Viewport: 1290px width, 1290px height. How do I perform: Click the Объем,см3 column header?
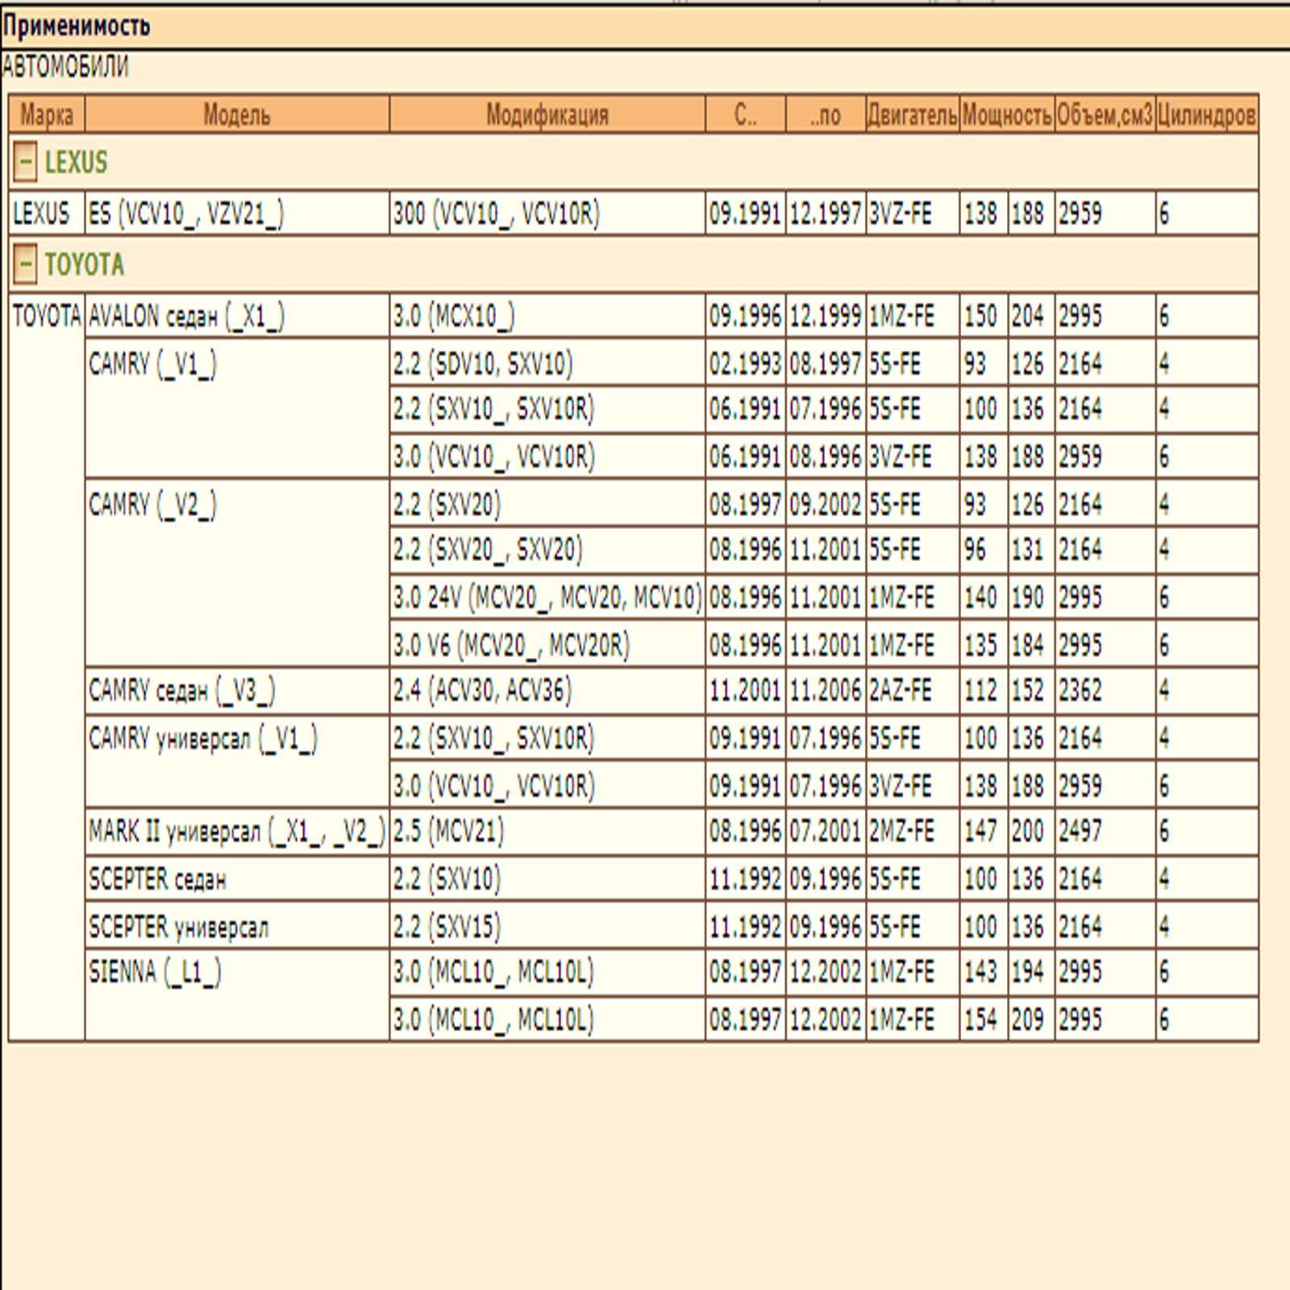coord(1105,115)
